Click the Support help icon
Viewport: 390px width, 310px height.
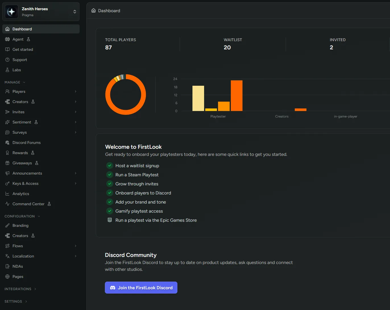coord(7,60)
